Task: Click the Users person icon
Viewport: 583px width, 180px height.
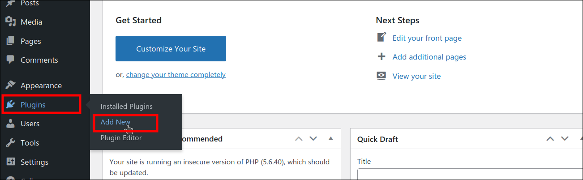Action: pos(11,124)
